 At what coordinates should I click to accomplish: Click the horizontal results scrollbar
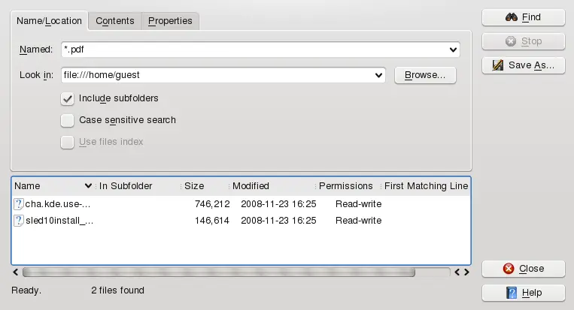coord(233,272)
